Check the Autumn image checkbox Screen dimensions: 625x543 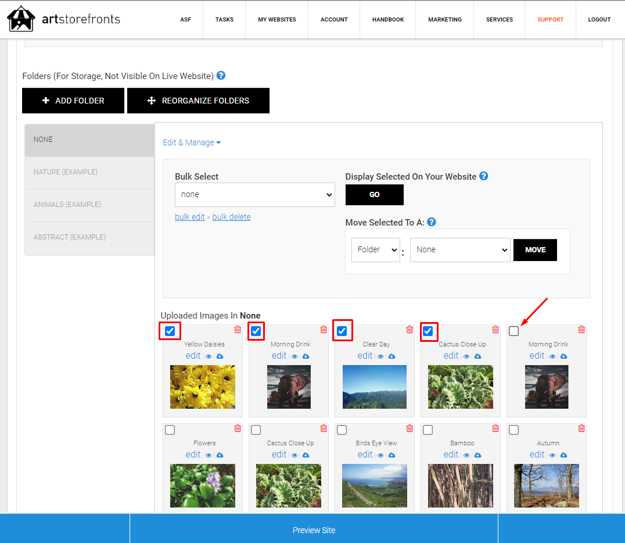point(513,430)
